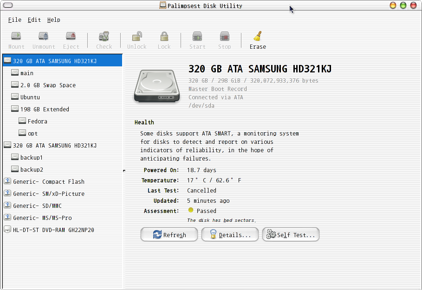Click the drive icon beside Ubuntu
The height and width of the screenshot is (290, 422).
pos(15,97)
